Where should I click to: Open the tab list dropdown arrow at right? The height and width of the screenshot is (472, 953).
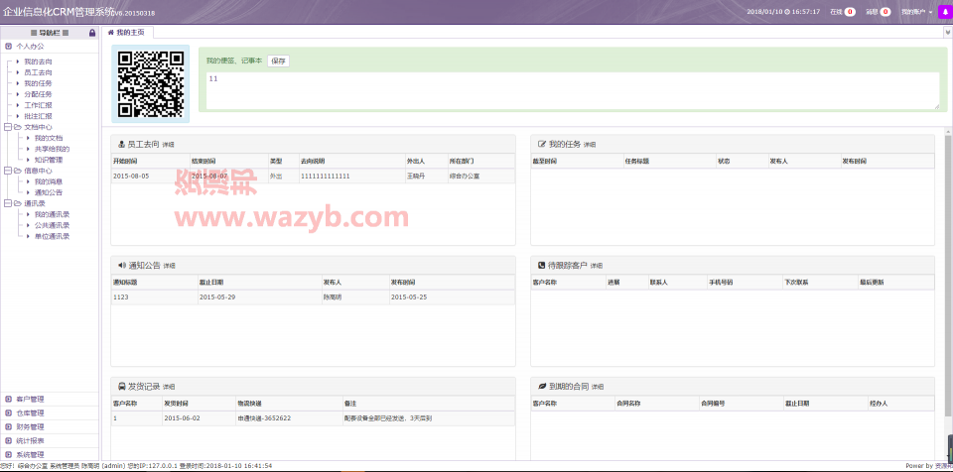pyautogui.click(x=949, y=33)
